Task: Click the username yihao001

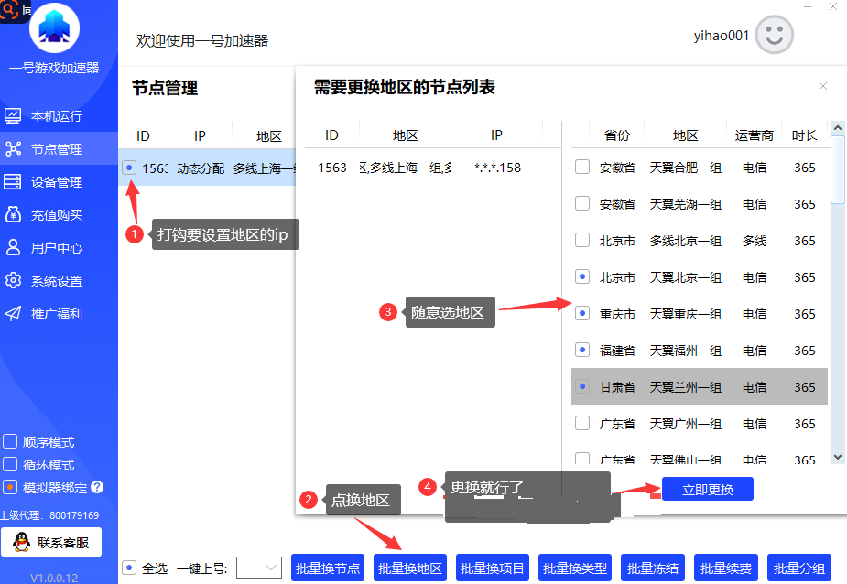Action: pos(722,36)
